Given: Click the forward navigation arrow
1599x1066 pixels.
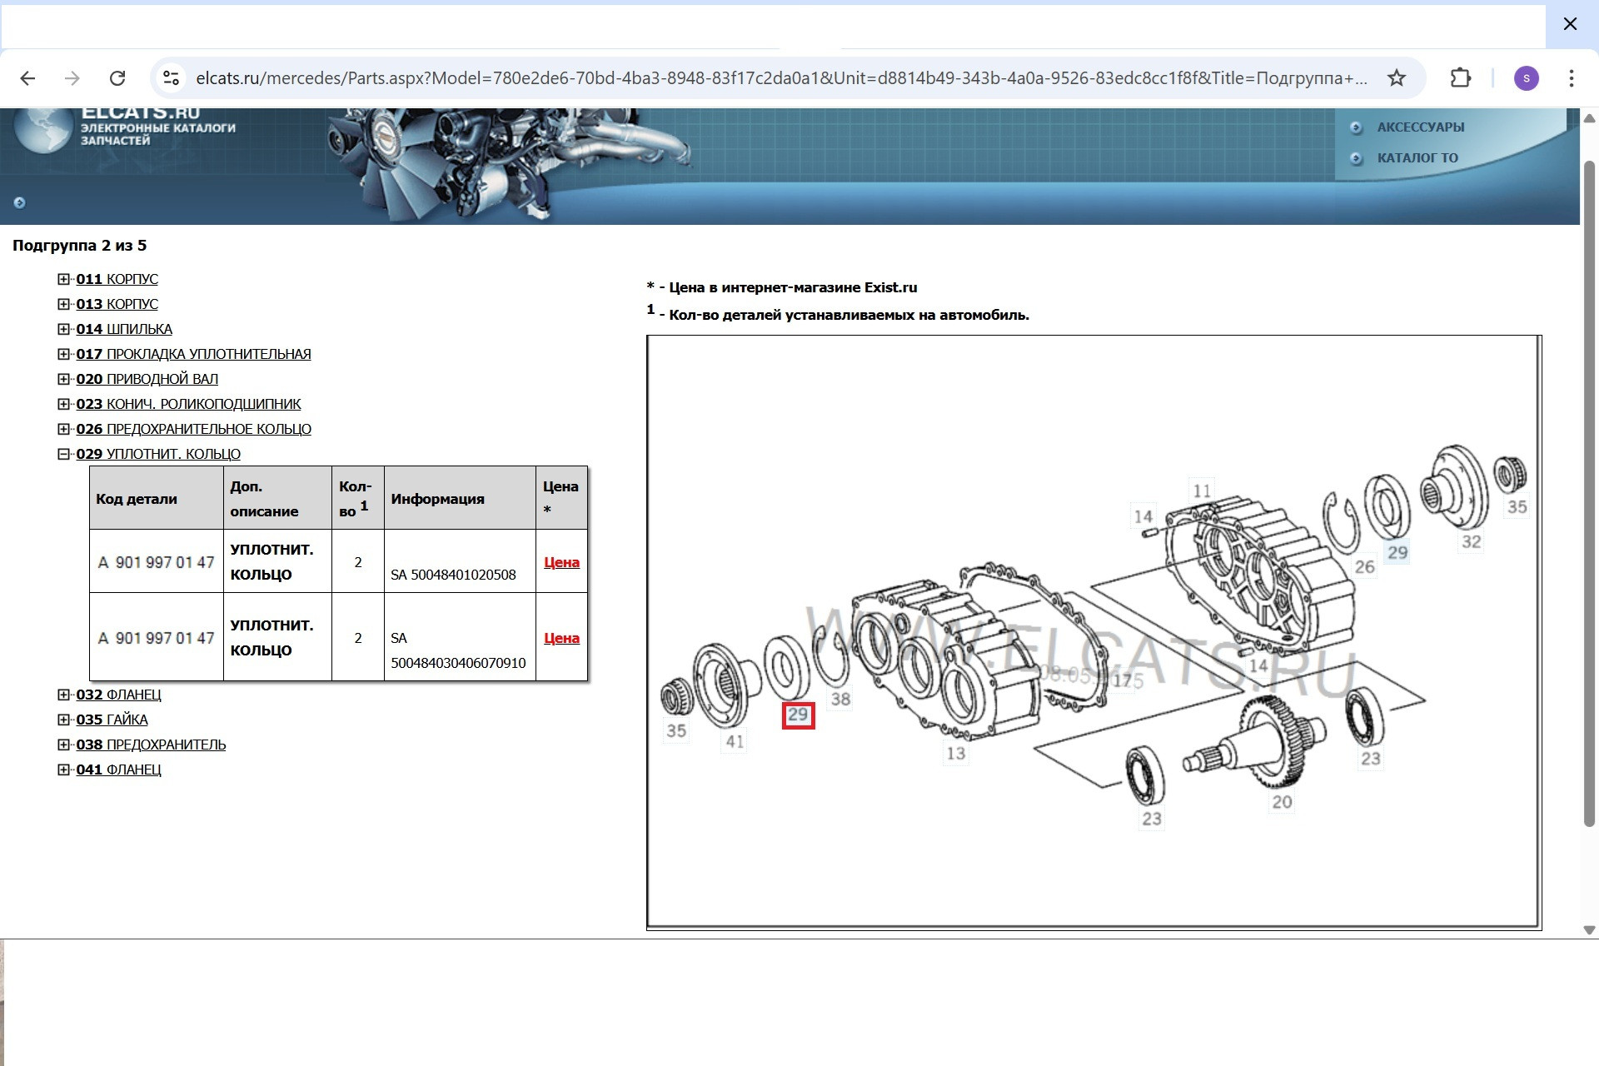Looking at the screenshot, I should (72, 78).
